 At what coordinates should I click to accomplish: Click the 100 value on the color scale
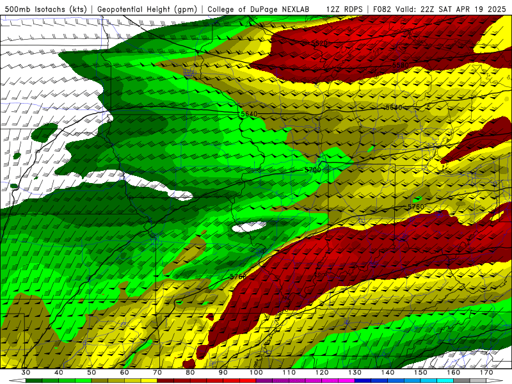tap(256, 372)
